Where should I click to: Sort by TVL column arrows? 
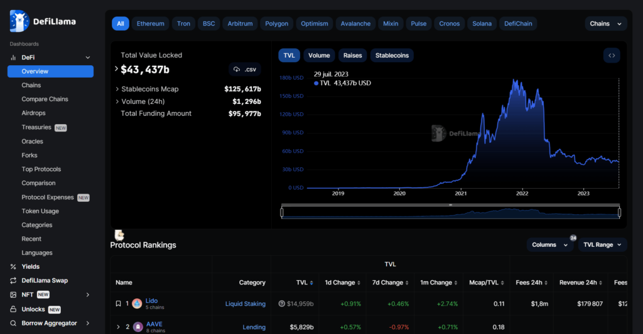tap(311, 283)
